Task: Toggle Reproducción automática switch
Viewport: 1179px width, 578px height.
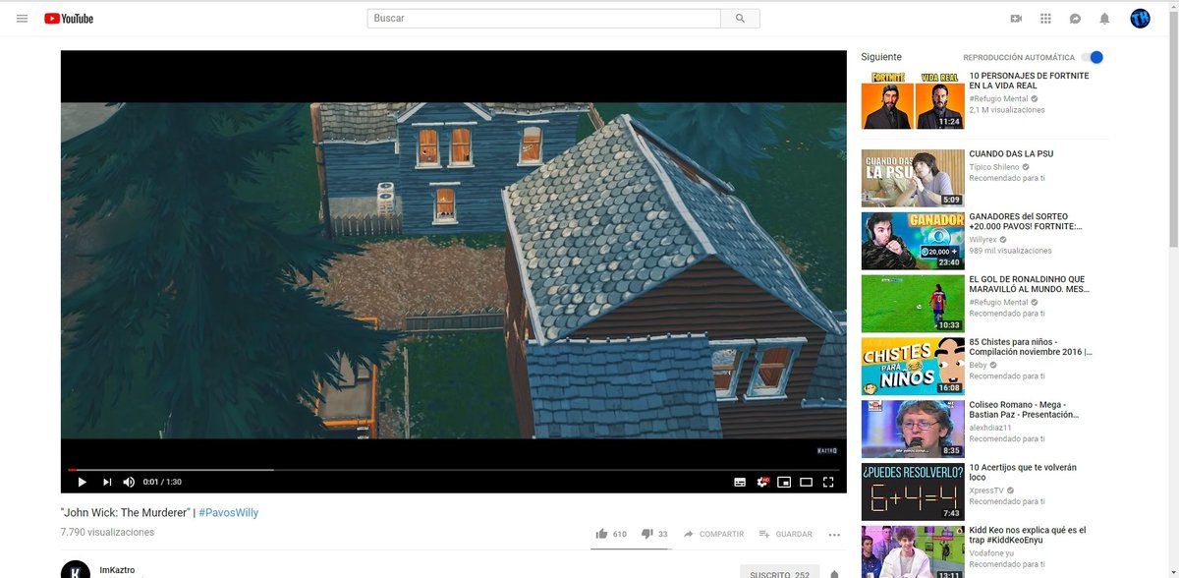Action: 1092,57
